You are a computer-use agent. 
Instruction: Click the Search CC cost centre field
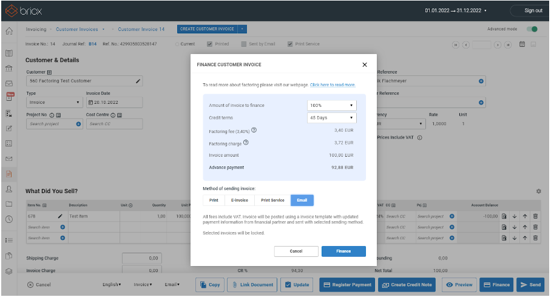coord(113,124)
